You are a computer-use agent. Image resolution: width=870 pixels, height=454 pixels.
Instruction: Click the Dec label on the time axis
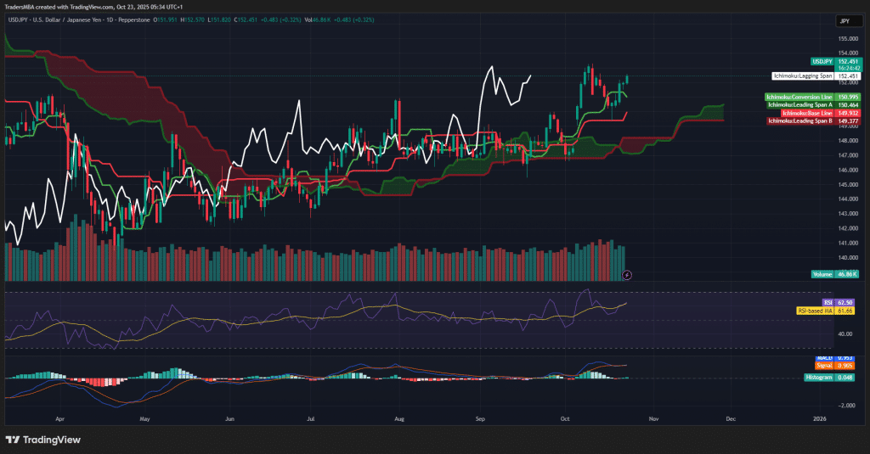[x=731, y=419]
